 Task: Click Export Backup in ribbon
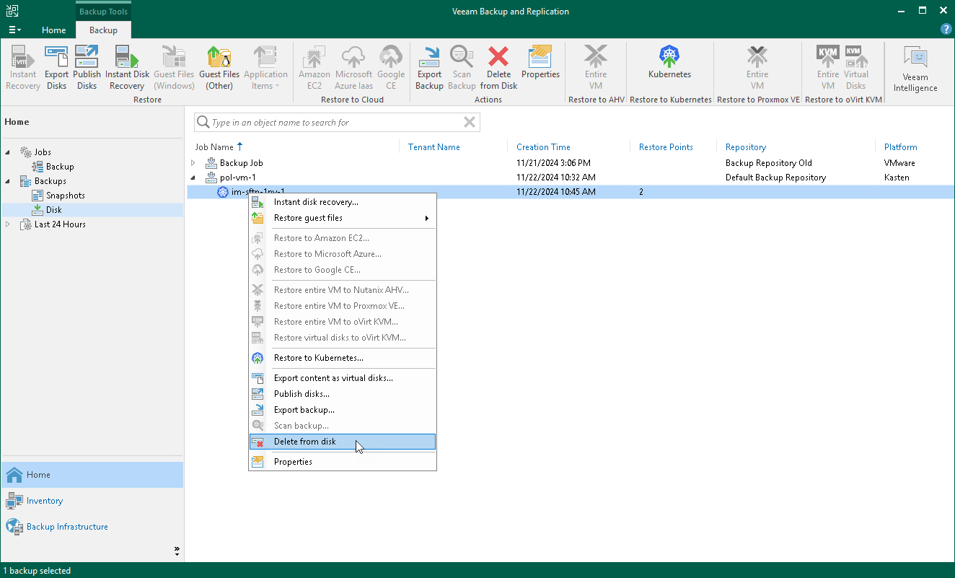[x=429, y=68]
